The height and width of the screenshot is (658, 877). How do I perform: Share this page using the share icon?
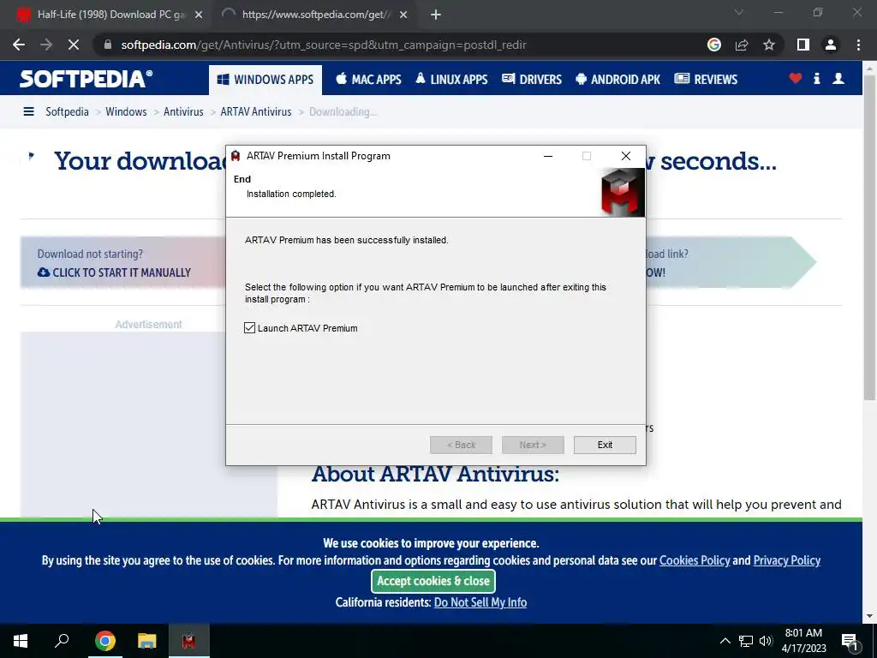742,45
